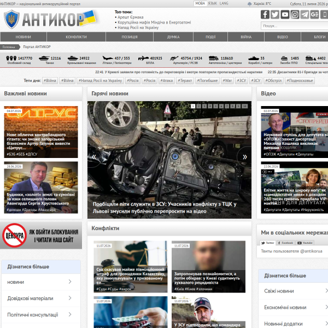Image resolution: width=328 pixels, height=328 pixels.
Task: Open the НОВИНИ menu item
Action: click(23, 37)
